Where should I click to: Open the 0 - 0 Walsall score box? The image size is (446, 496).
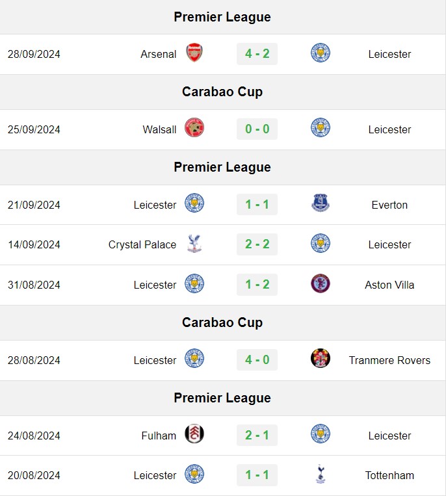[x=257, y=129]
